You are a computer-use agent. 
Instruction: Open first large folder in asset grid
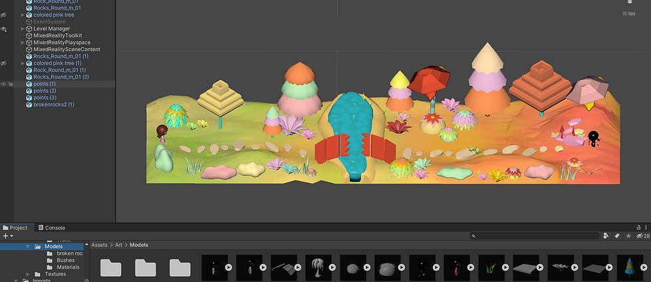[x=111, y=267]
